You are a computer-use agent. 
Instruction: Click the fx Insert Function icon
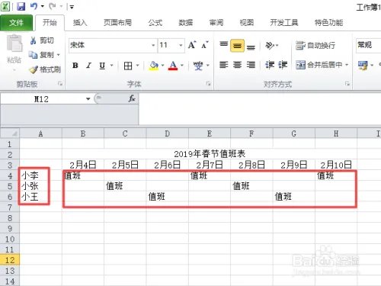[132, 98]
